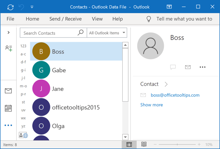Image resolution: width=220 pixels, height=149 pixels.
Task: Click the zoom slider handle
Action: pos(177,144)
